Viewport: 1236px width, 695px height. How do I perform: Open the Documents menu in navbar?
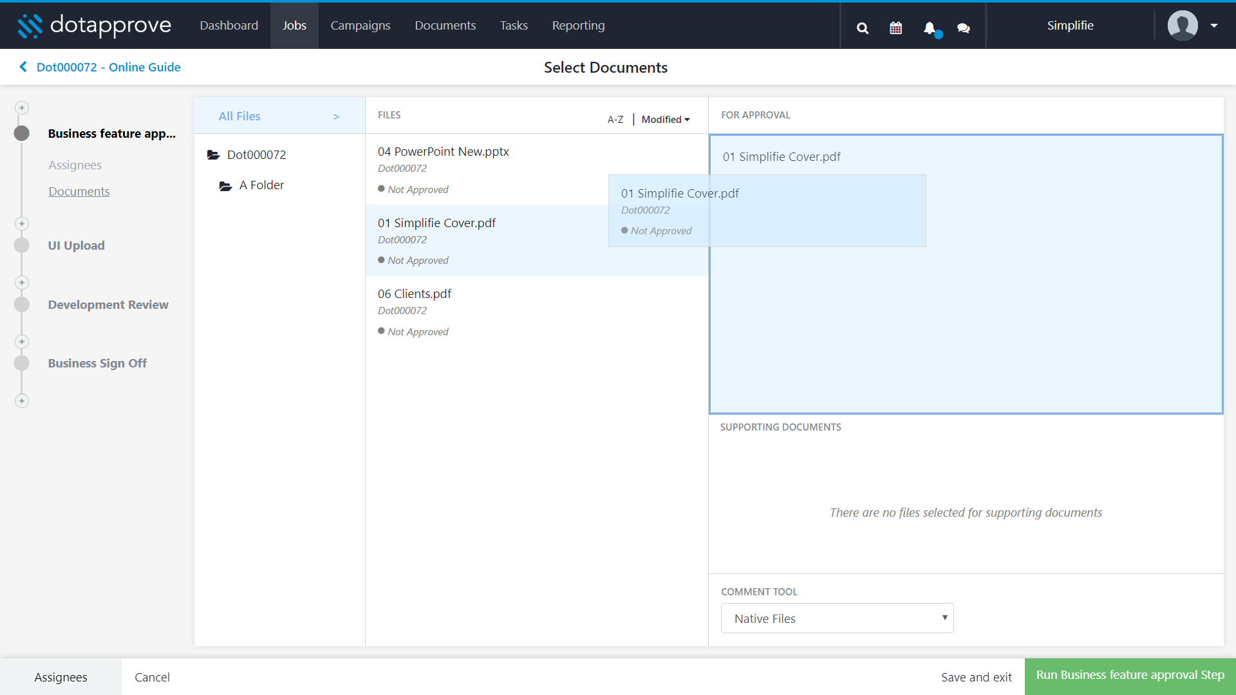[x=445, y=26]
